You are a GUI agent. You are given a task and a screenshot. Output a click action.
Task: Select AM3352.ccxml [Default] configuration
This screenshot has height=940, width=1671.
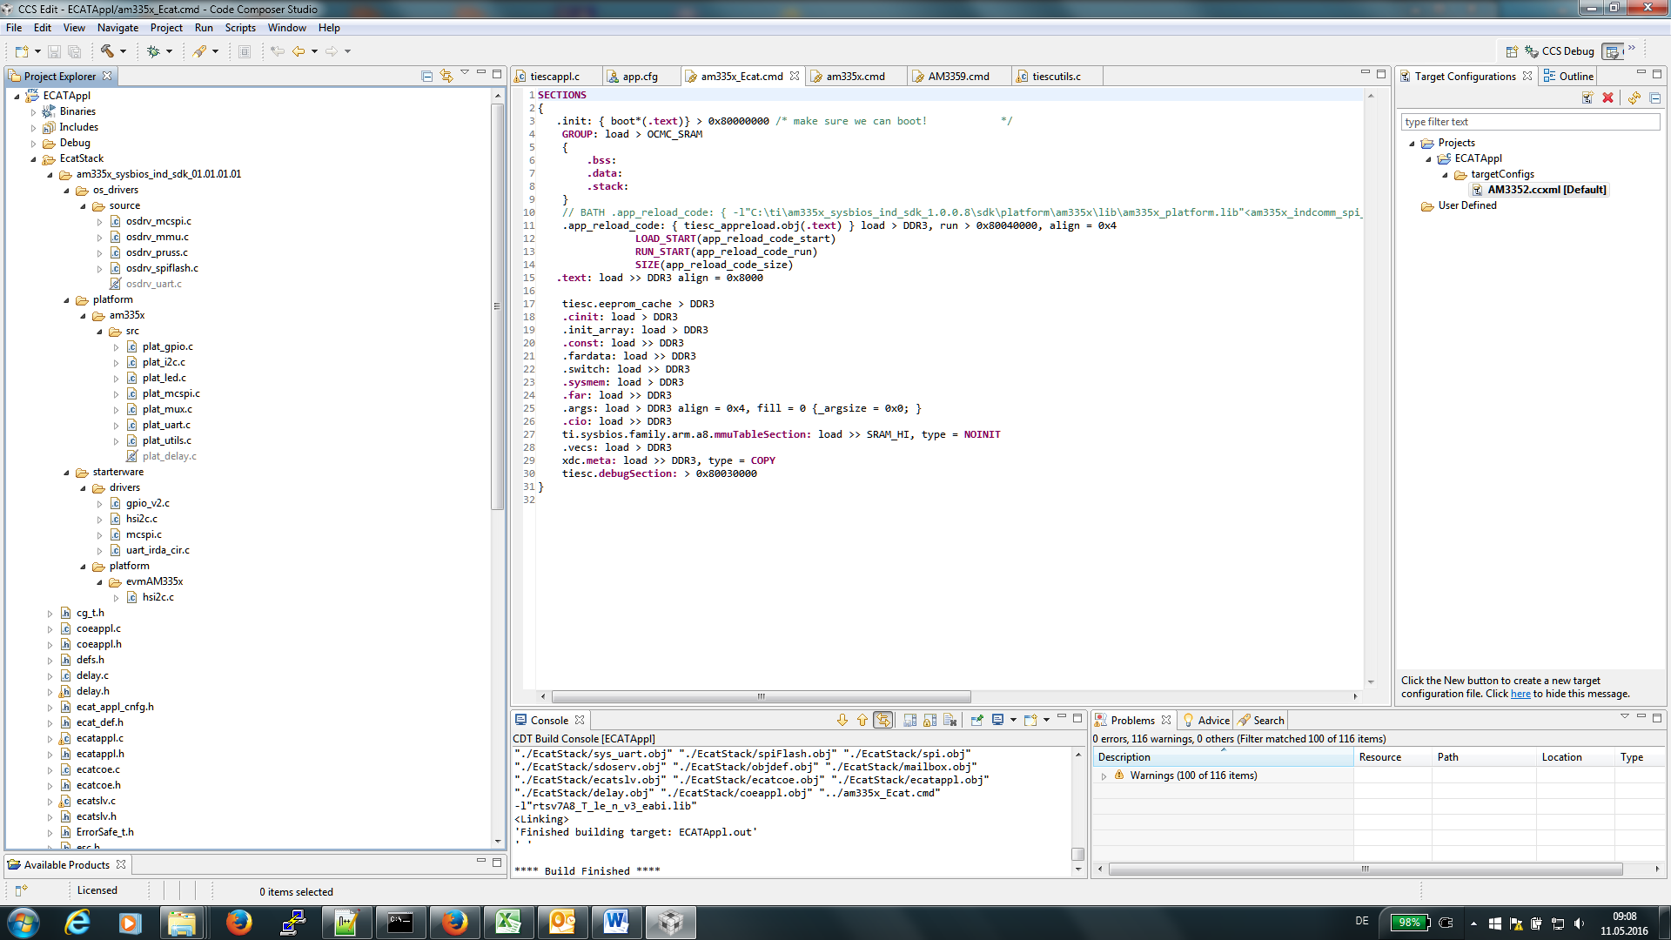1546,190
